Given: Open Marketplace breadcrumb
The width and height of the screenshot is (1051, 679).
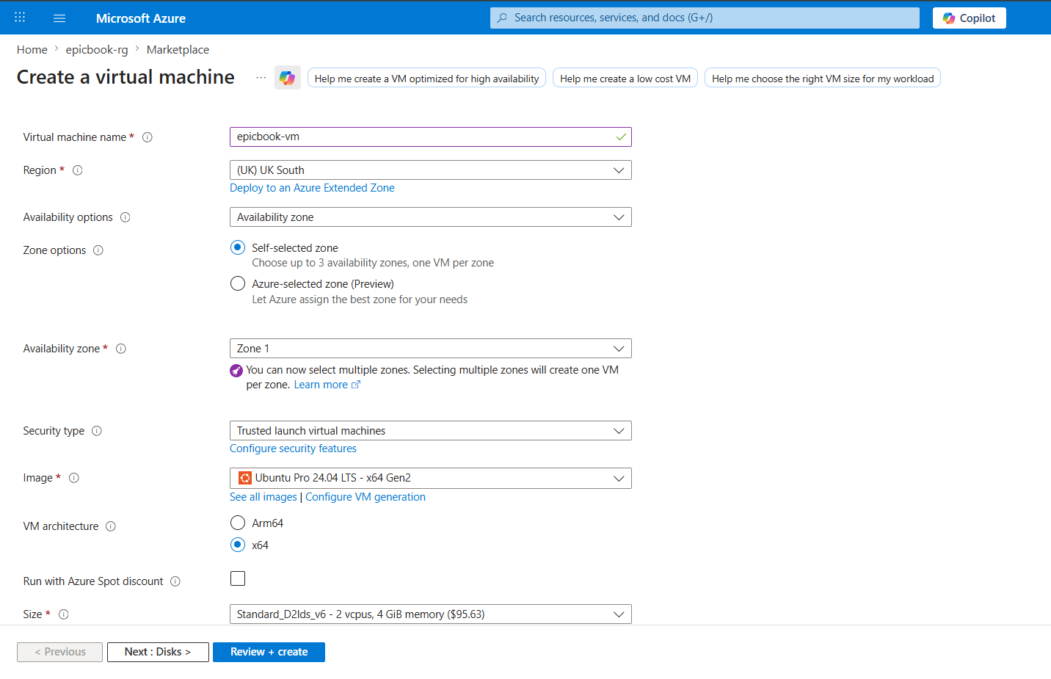Looking at the screenshot, I should pyautogui.click(x=178, y=50).
